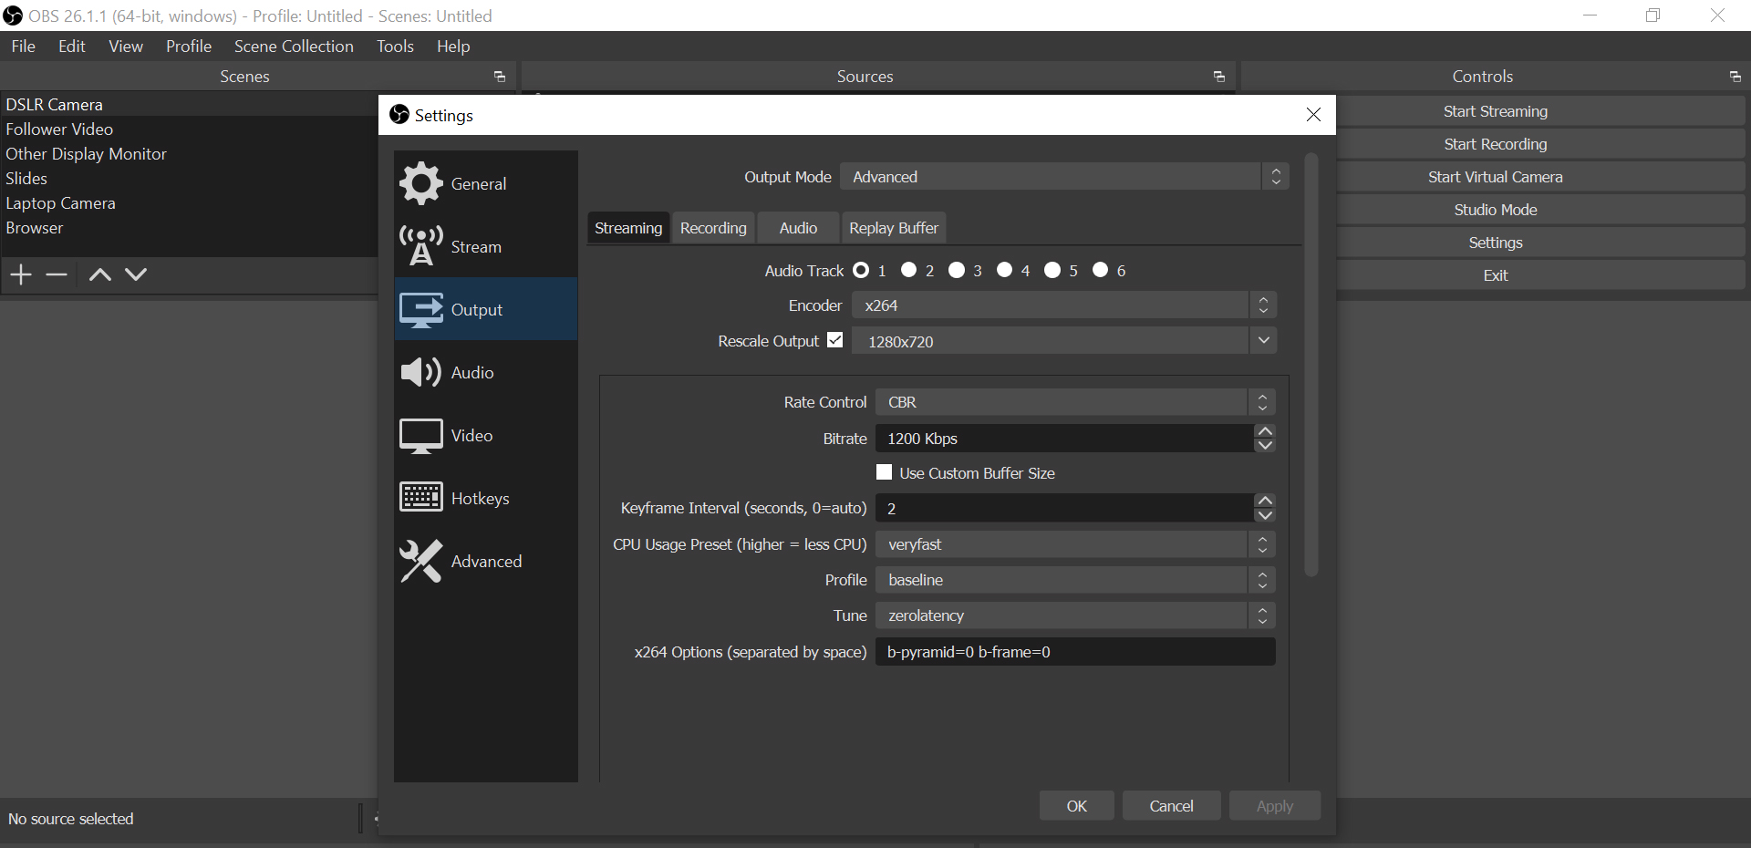Select audio track 3
Image resolution: width=1751 pixels, height=848 pixels.
click(957, 270)
